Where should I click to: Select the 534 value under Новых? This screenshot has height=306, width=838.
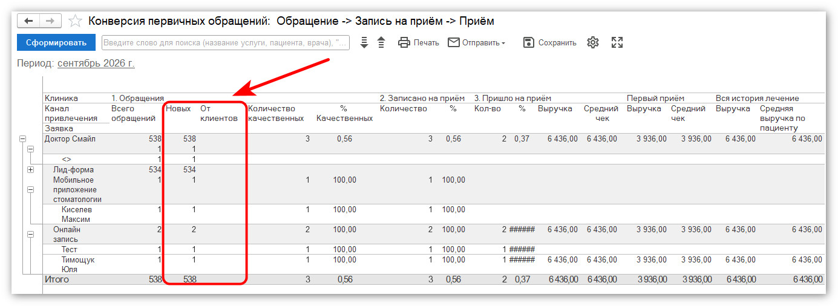click(x=189, y=170)
